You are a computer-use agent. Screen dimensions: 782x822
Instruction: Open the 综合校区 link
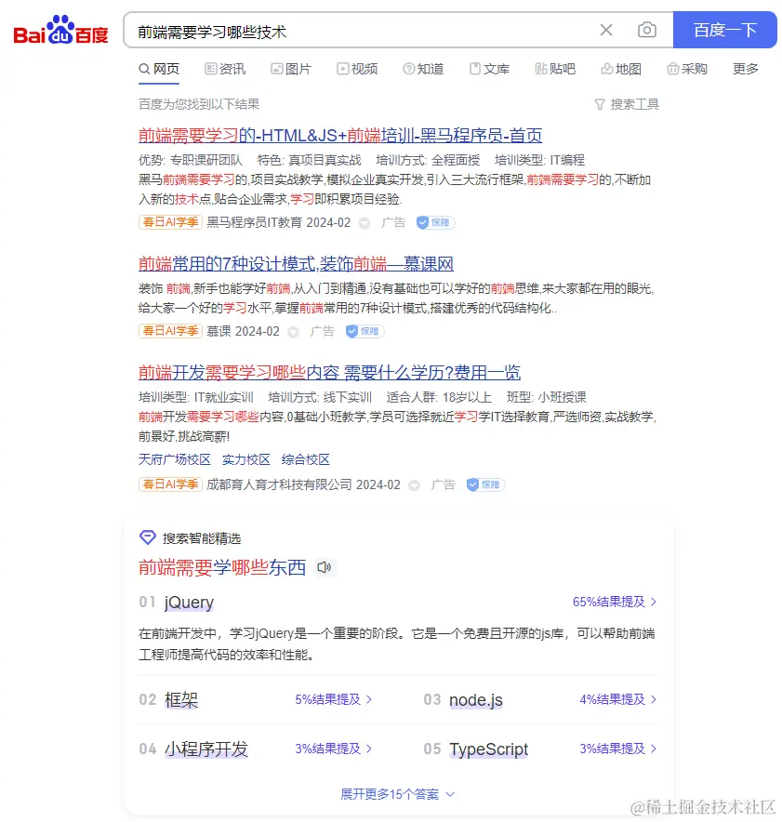click(x=306, y=459)
